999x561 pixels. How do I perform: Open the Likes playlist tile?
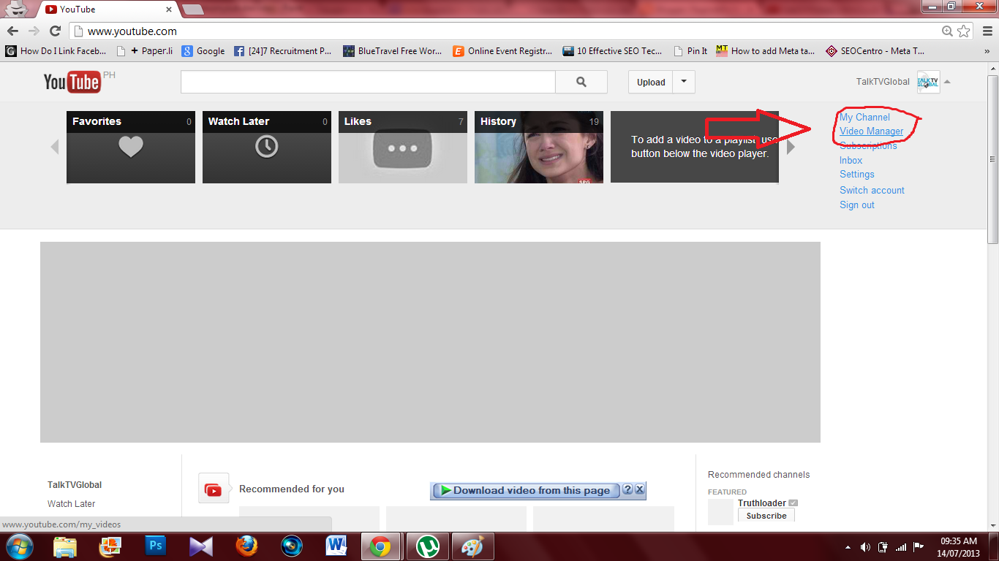click(403, 147)
